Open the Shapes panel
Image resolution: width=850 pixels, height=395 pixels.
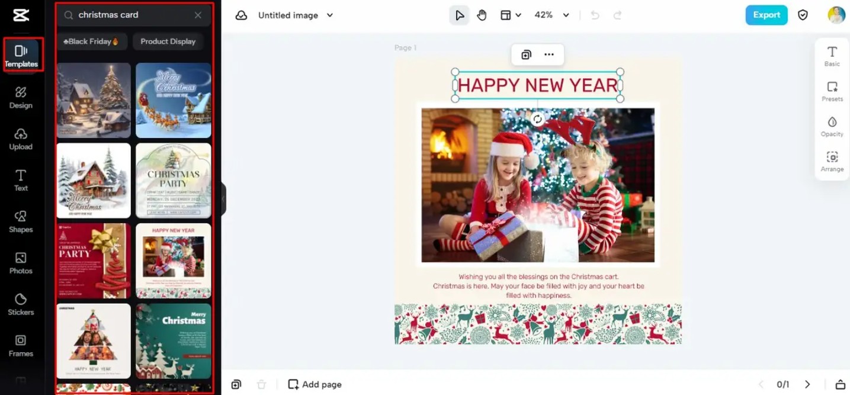[x=21, y=221]
